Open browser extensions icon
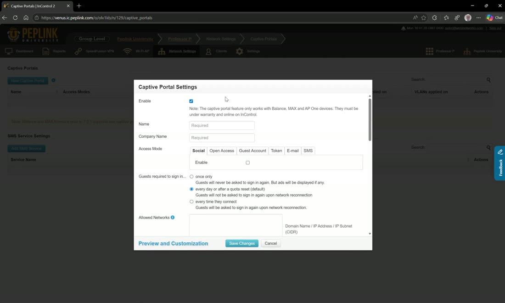505x303 pixels. [434, 18]
